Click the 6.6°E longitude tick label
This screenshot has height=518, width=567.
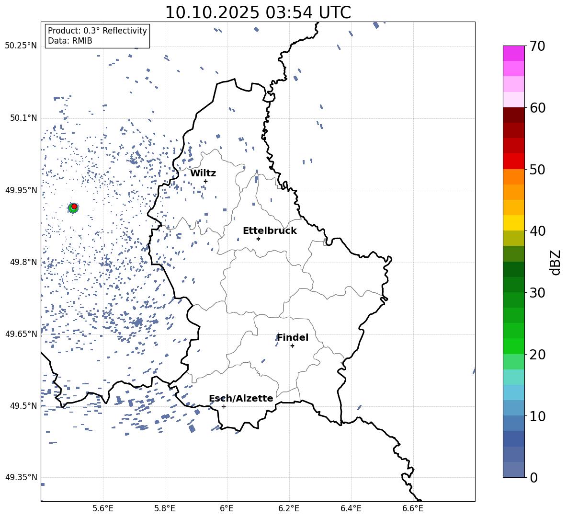click(x=413, y=508)
